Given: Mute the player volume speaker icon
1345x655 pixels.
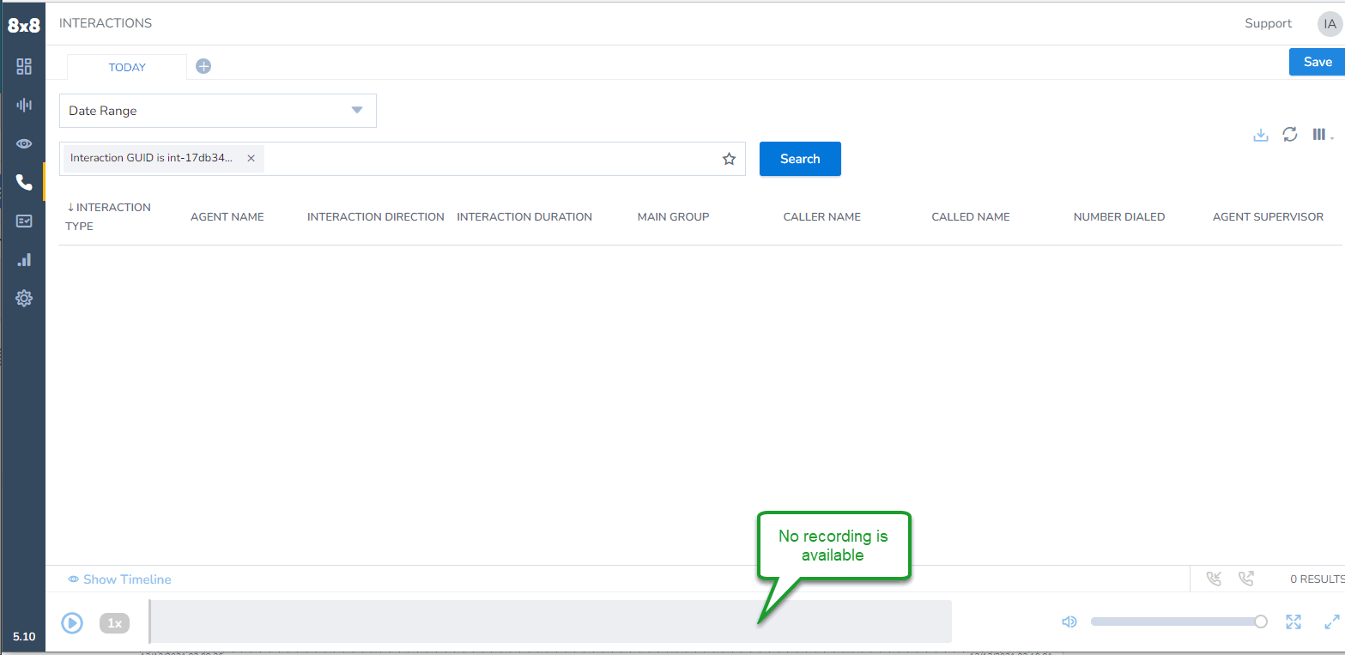Looking at the screenshot, I should (1069, 622).
